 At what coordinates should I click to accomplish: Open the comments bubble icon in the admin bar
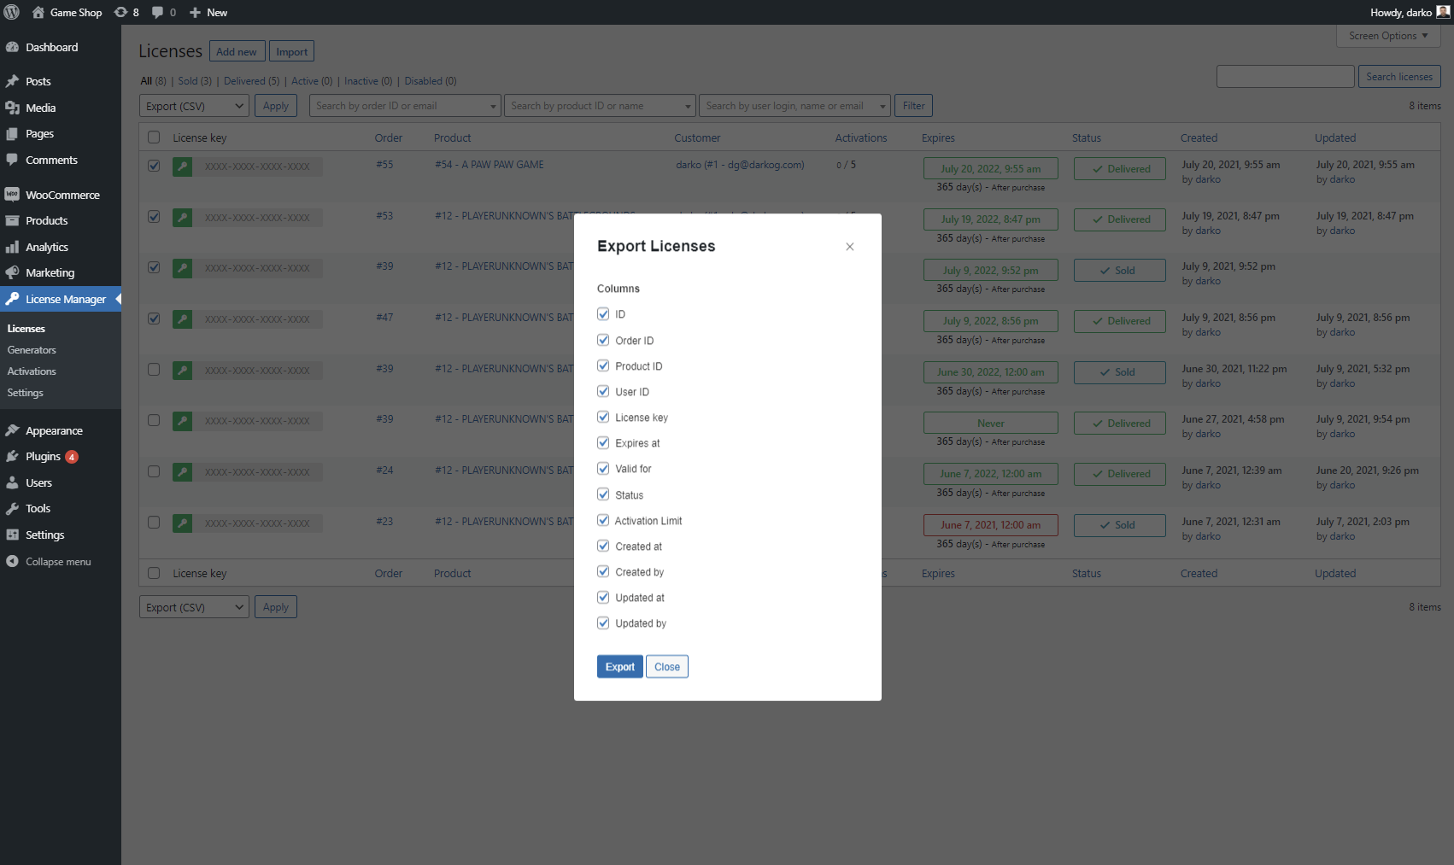pyautogui.click(x=157, y=12)
